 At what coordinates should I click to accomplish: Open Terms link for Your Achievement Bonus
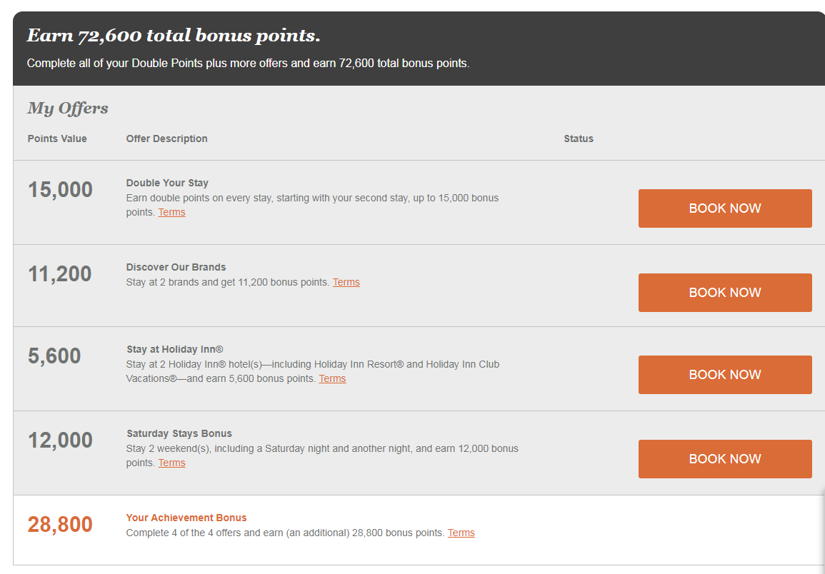(x=461, y=533)
